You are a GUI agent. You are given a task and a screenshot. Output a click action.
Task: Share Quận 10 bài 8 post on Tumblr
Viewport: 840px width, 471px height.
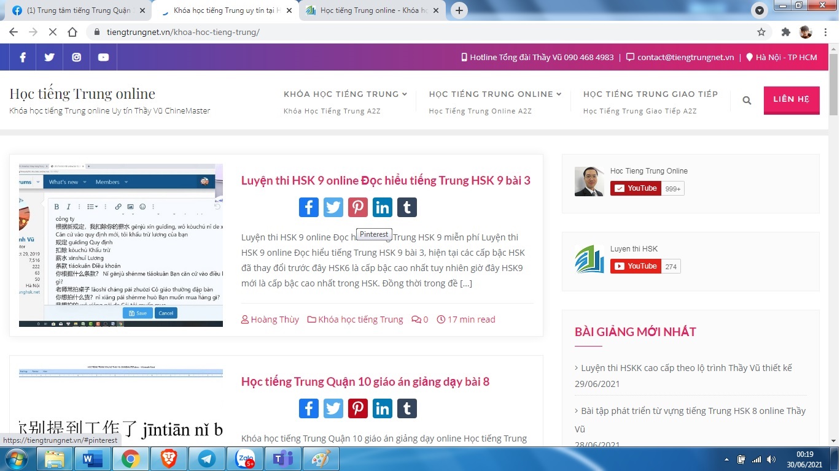(x=407, y=408)
